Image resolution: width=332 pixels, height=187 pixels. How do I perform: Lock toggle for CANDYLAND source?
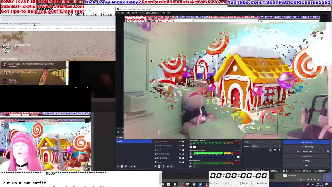(x=183, y=158)
